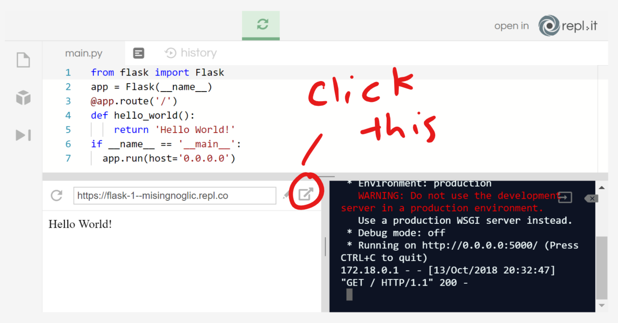Click the 'open in' repl.it link

[x=511, y=26]
